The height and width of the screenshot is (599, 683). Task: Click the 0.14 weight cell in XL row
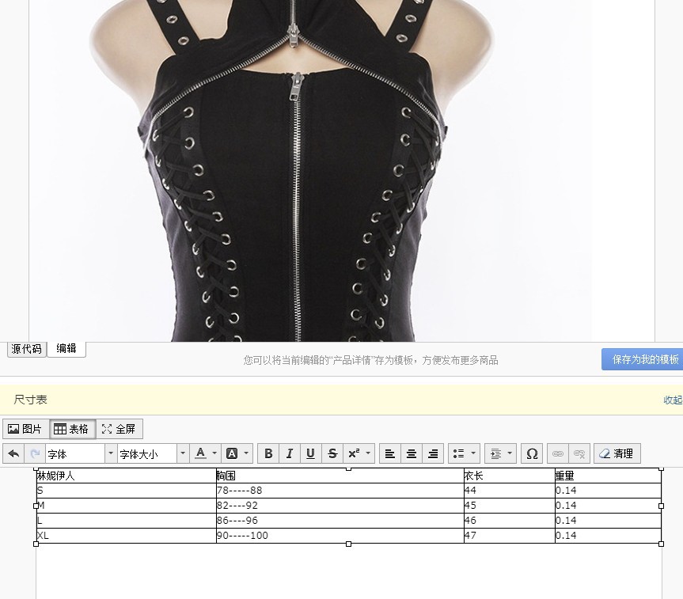608,536
